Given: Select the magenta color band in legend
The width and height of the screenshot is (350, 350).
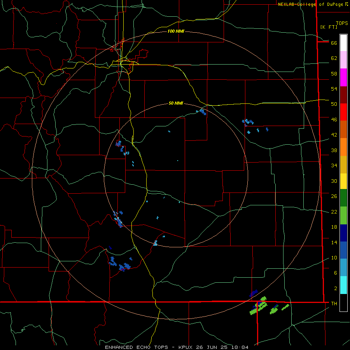Looking at the screenshot, I should [x=343, y=77].
